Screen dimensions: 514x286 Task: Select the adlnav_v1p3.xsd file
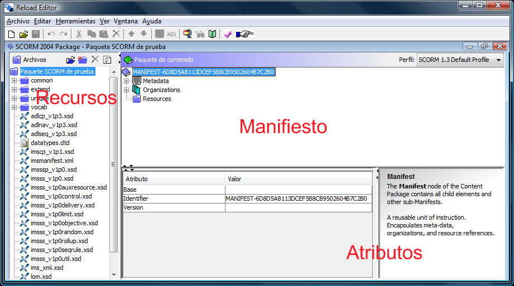pos(54,125)
